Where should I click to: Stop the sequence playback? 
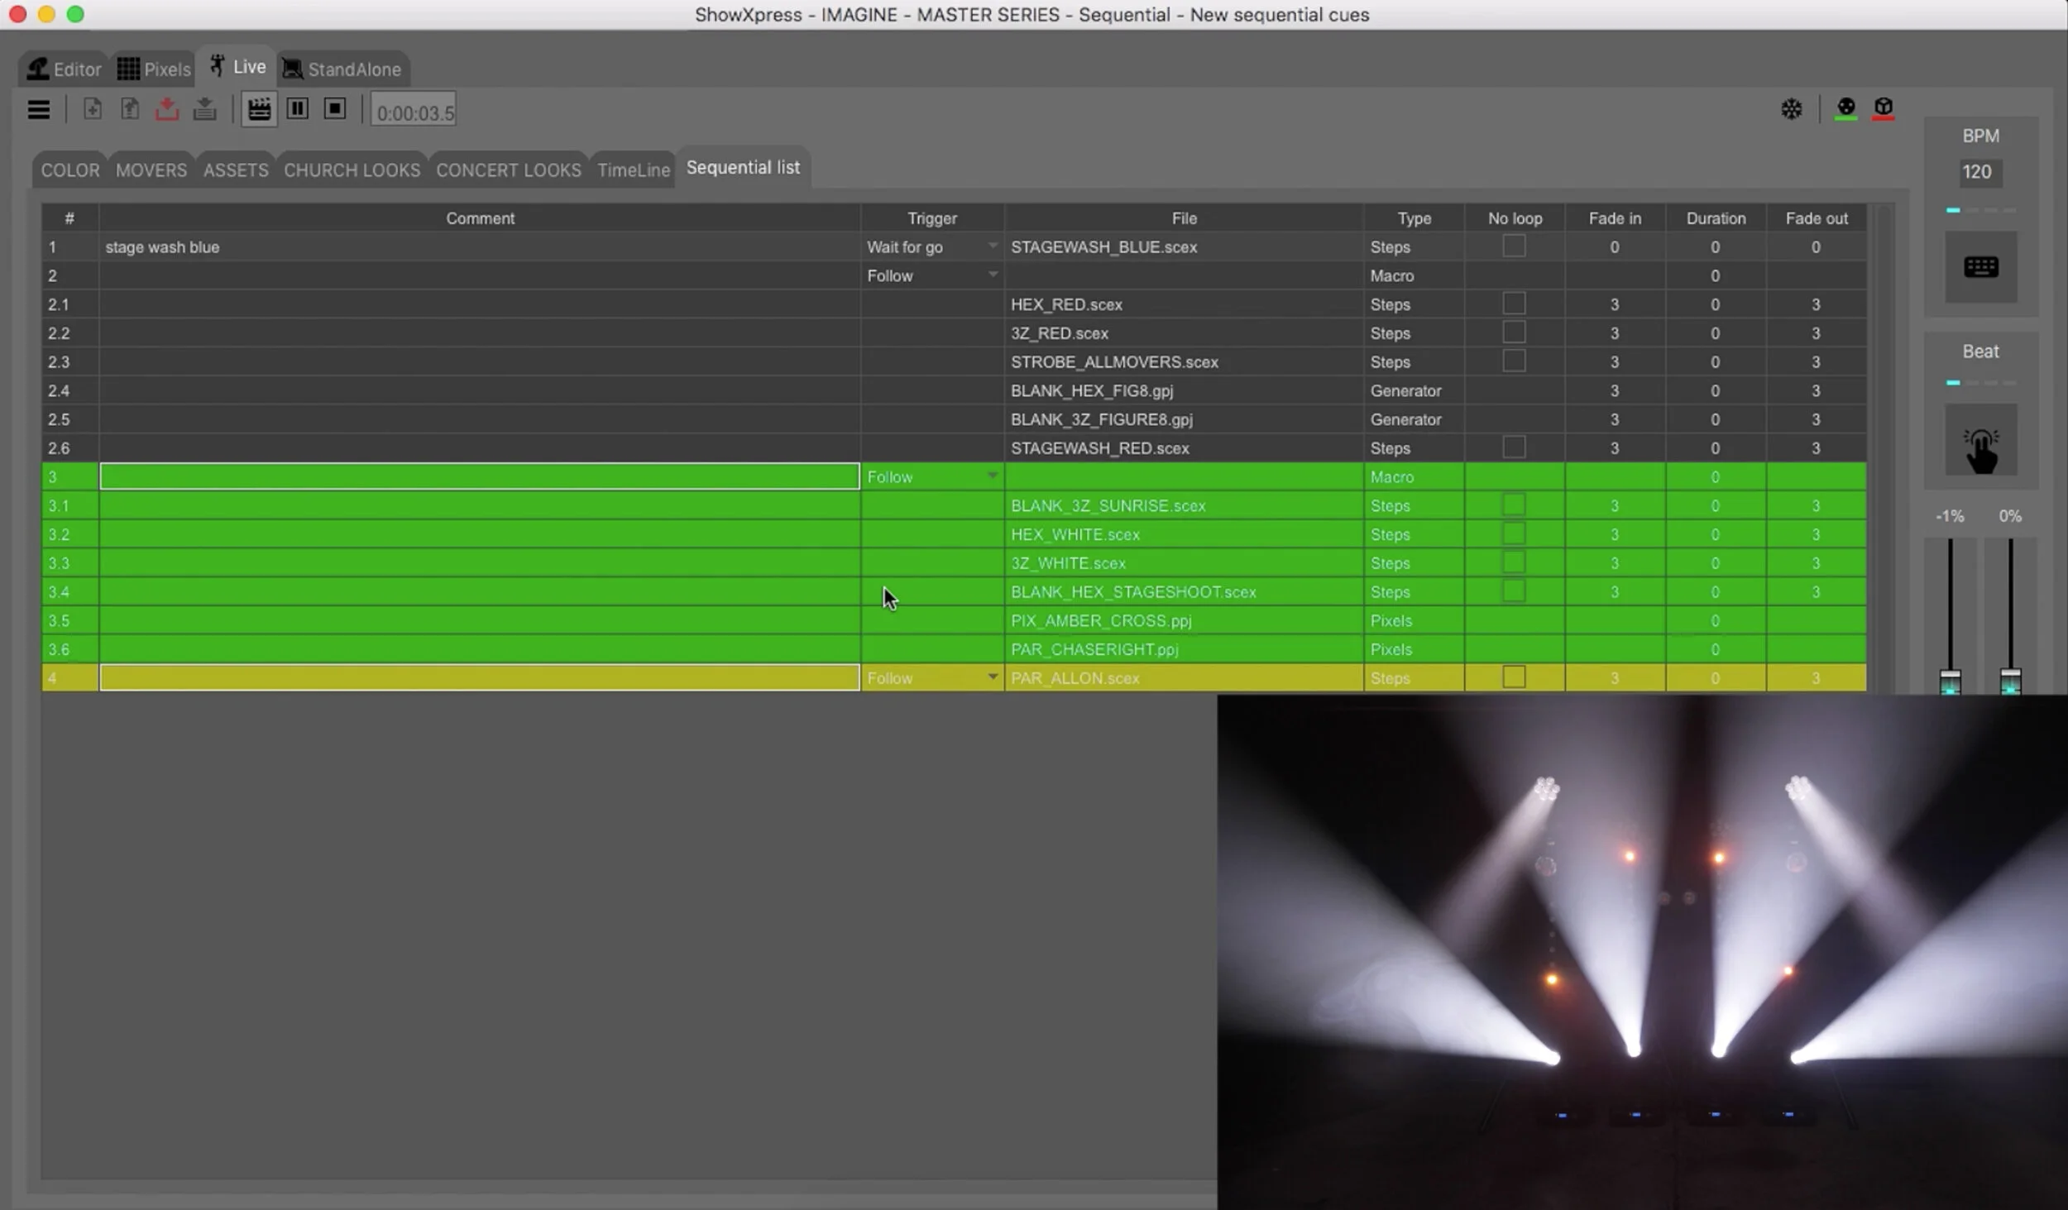pos(334,108)
